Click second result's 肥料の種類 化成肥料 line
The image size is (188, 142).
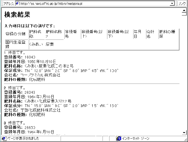pyautogui.click(x=25, y=115)
